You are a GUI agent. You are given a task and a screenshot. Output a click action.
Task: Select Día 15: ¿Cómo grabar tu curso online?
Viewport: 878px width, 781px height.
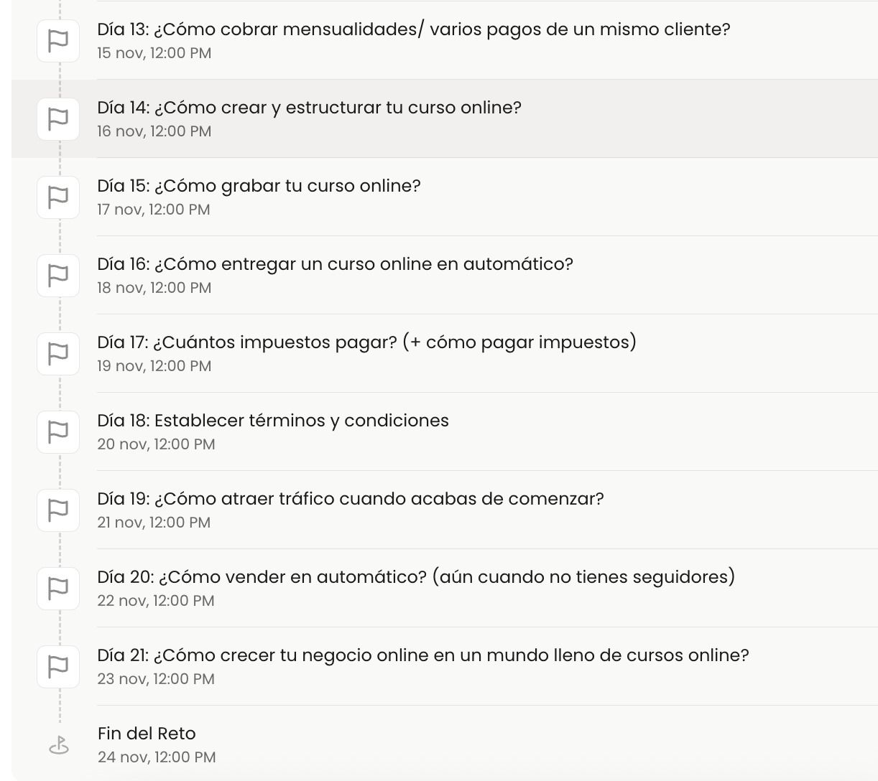[x=259, y=186]
